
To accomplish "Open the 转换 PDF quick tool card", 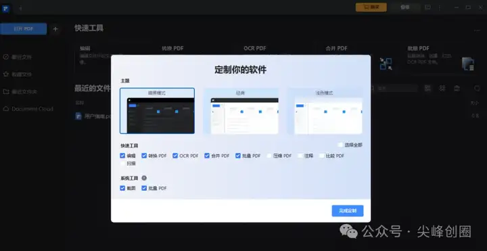I will [172, 49].
